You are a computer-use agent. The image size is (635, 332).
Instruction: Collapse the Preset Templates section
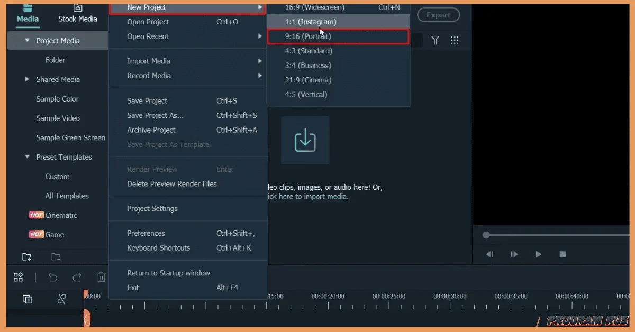pos(28,157)
